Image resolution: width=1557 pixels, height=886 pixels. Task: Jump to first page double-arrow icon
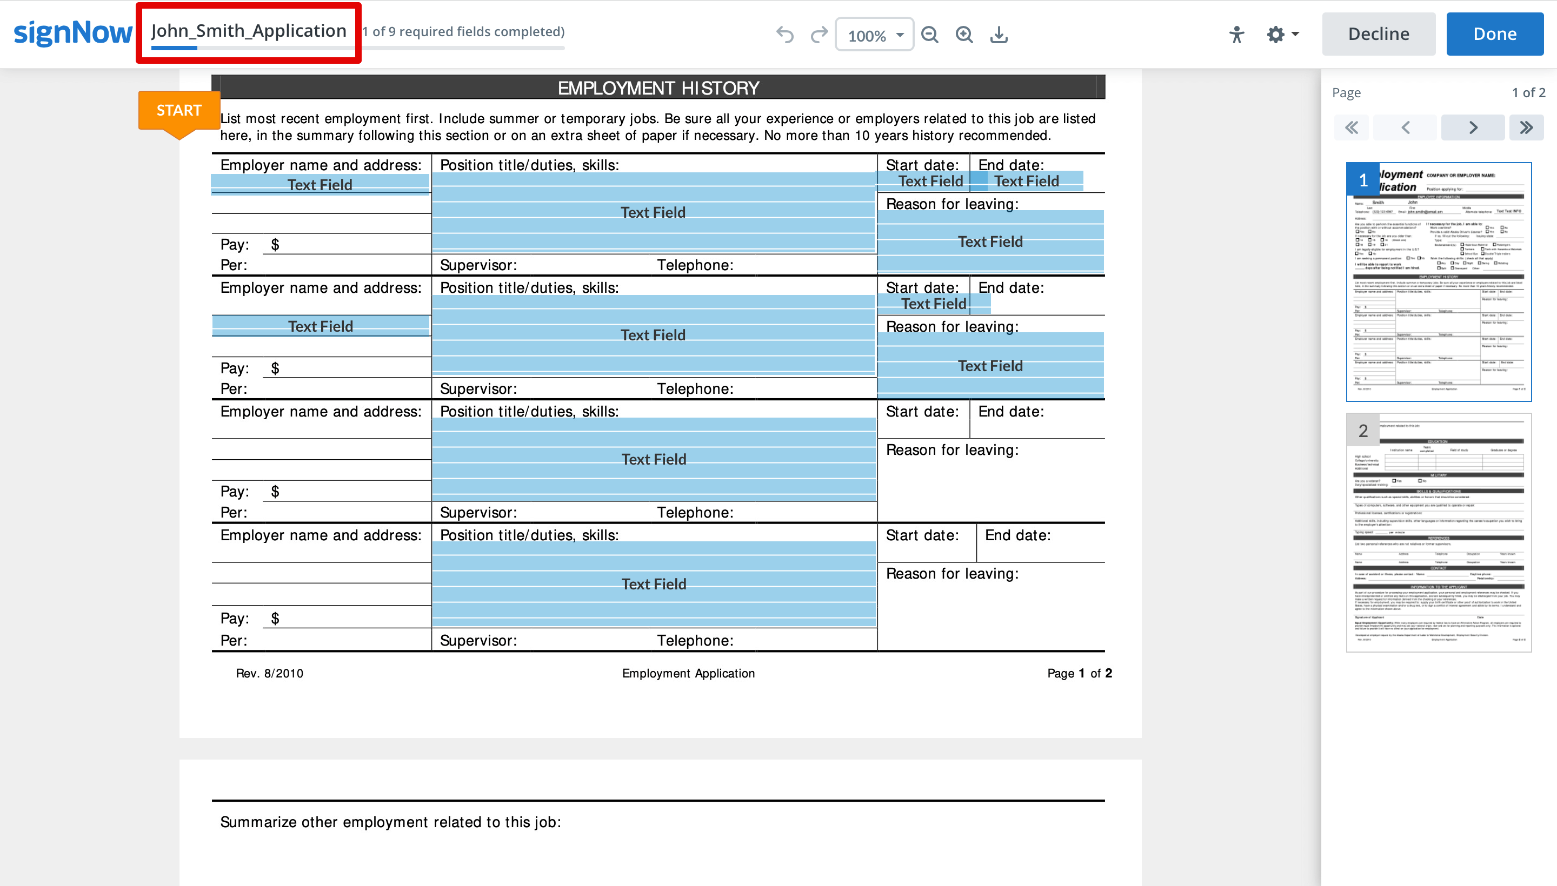point(1351,128)
